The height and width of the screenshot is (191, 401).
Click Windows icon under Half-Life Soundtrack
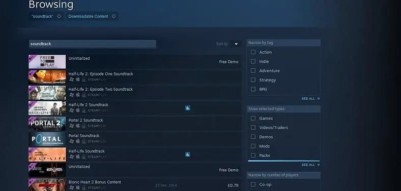click(72, 157)
